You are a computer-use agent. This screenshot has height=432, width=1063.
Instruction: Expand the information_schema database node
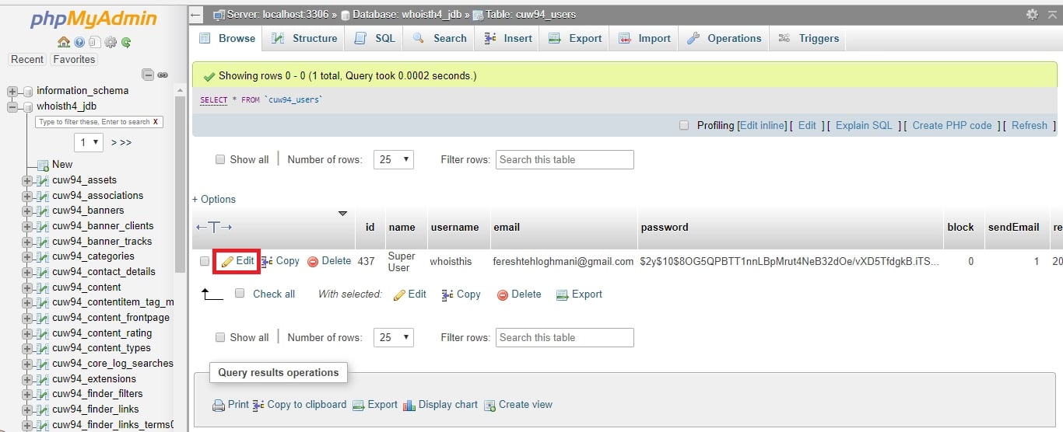(x=12, y=92)
